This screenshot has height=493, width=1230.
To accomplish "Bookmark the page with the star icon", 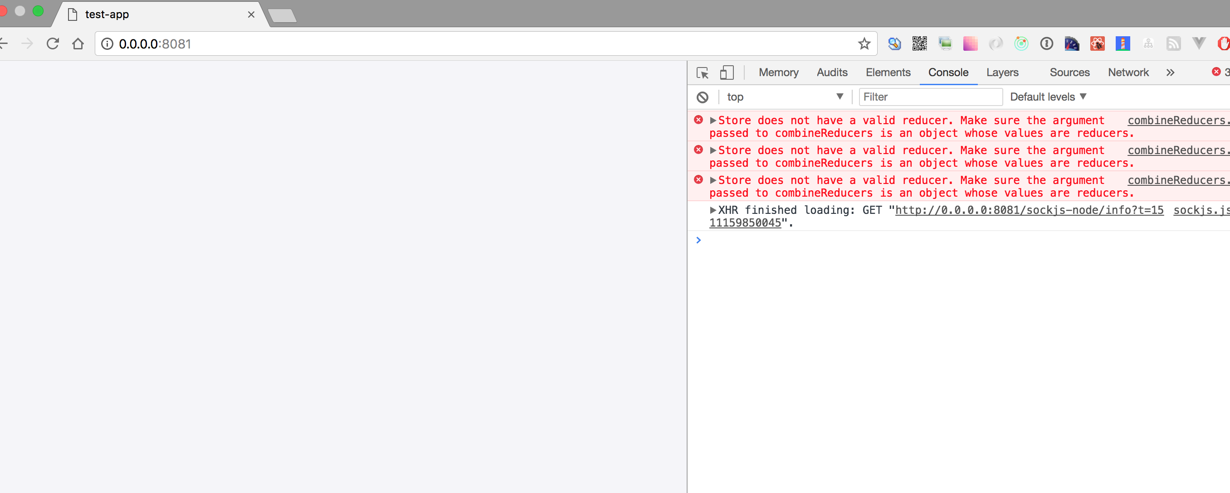I will tap(864, 43).
